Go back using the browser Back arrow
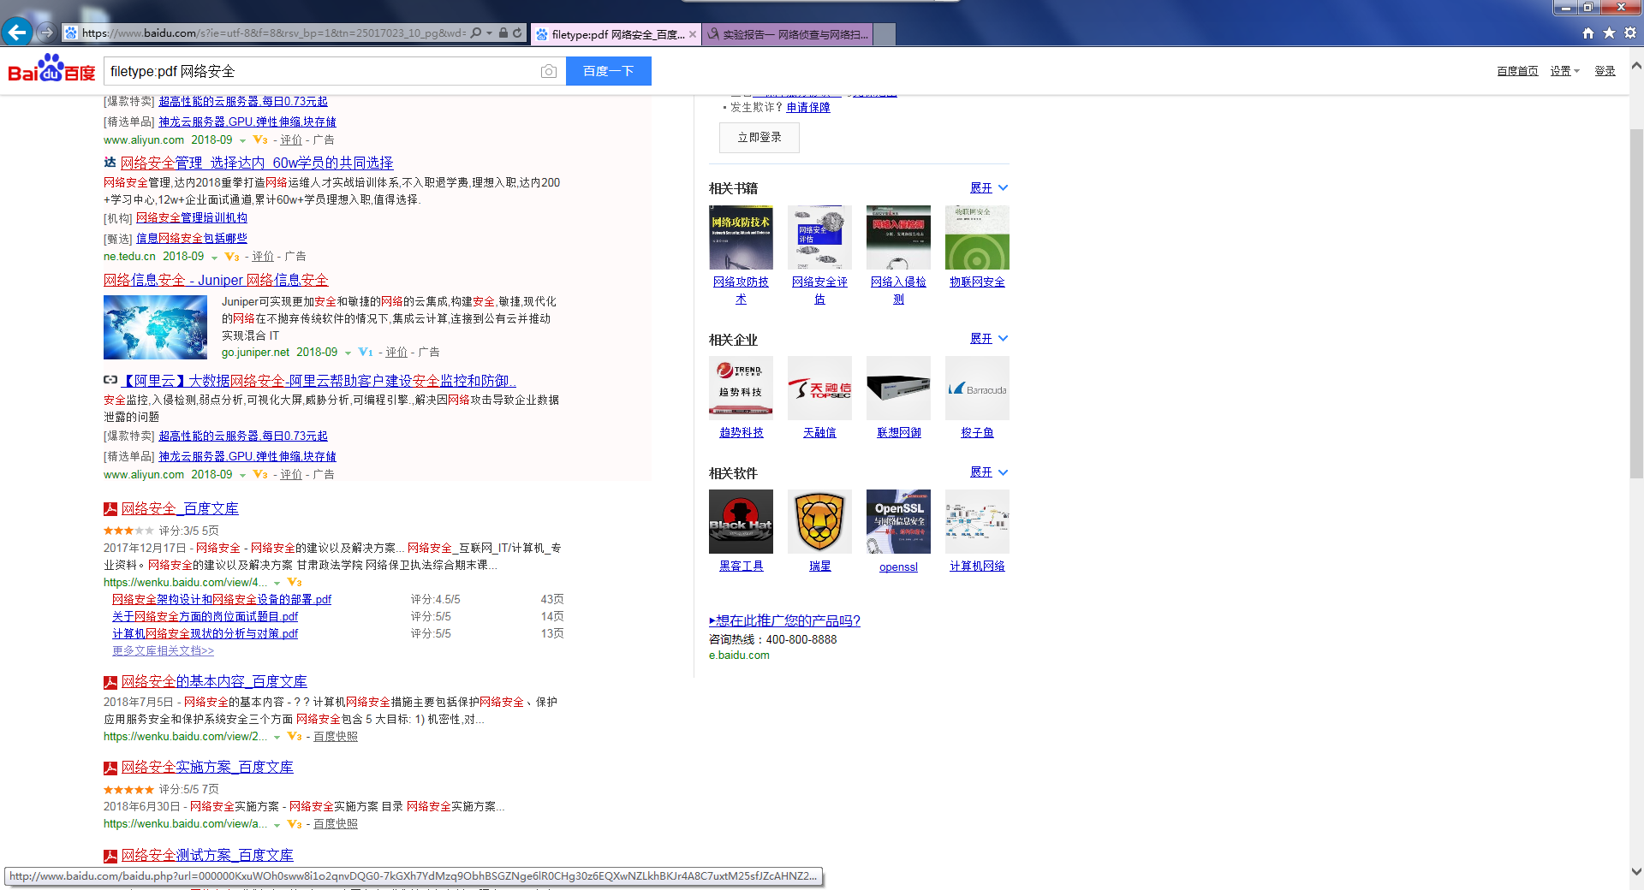Viewport: 1644px width, 890px height. point(17,33)
